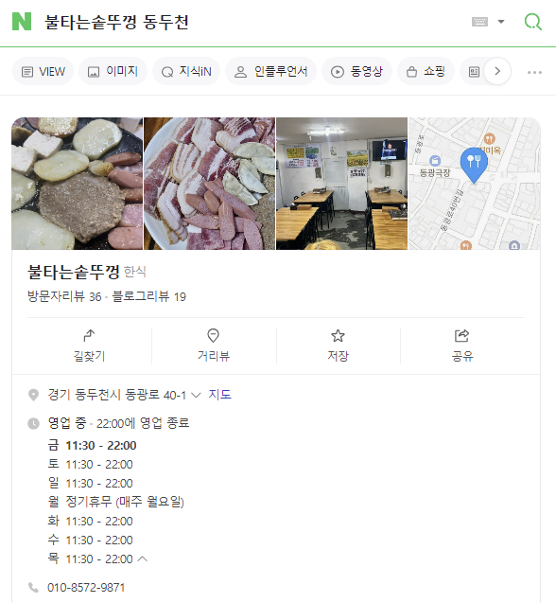This screenshot has width=556, height=603.
Task: Click the green Naver N logo
Action: [22, 22]
